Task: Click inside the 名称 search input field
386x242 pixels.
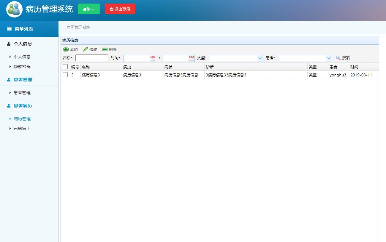Action: [x=92, y=58]
